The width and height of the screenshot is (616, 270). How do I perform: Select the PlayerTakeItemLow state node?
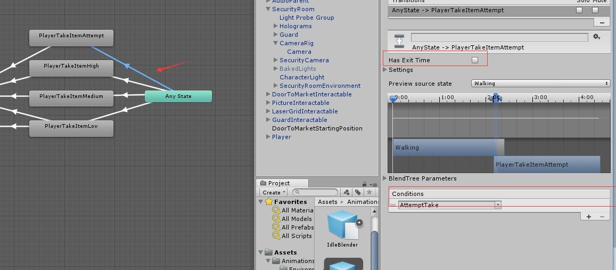click(71, 128)
